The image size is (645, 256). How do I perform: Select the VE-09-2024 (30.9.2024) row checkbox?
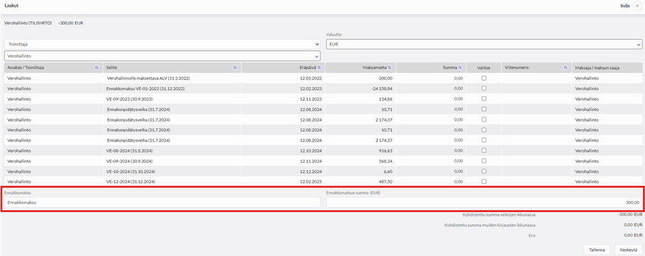484,161
